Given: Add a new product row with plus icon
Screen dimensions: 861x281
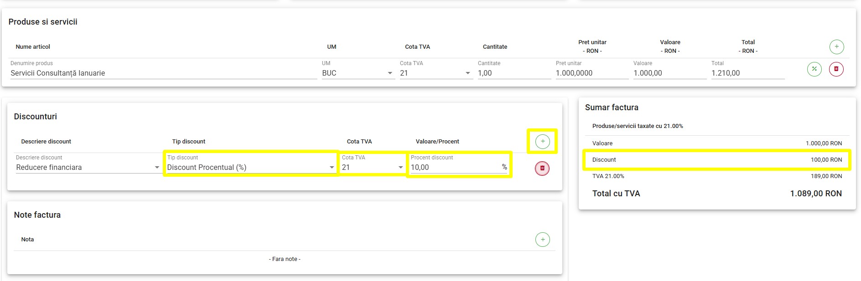Looking at the screenshot, I should click(x=836, y=46).
